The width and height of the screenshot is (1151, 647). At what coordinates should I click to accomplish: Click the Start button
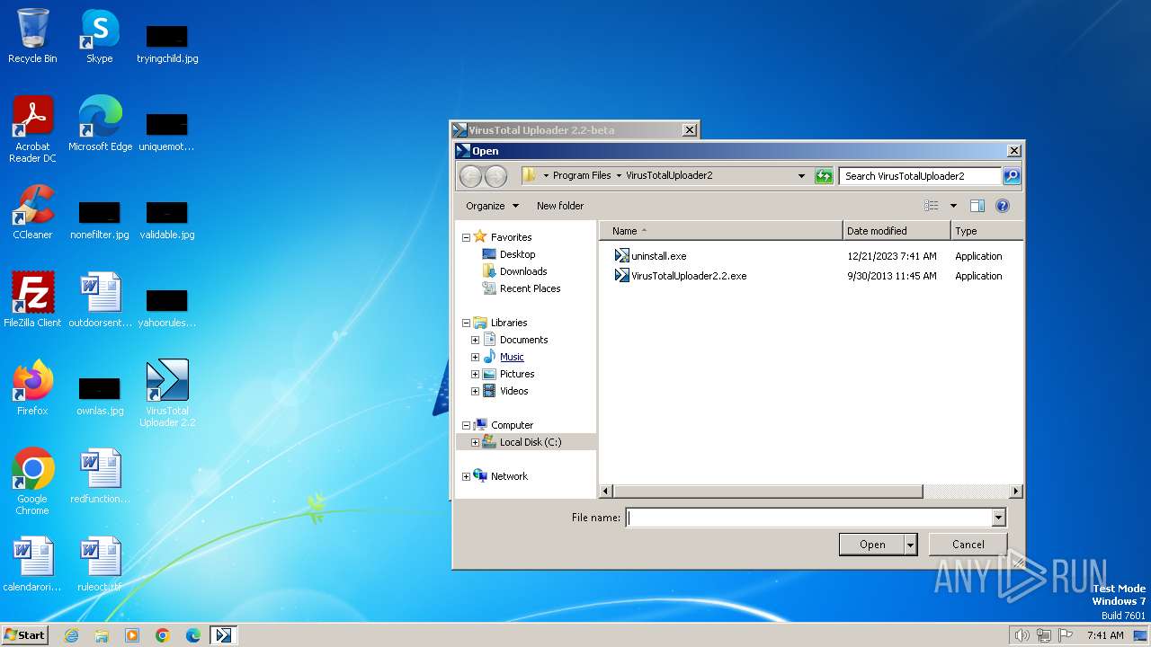click(x=25, y=634)
